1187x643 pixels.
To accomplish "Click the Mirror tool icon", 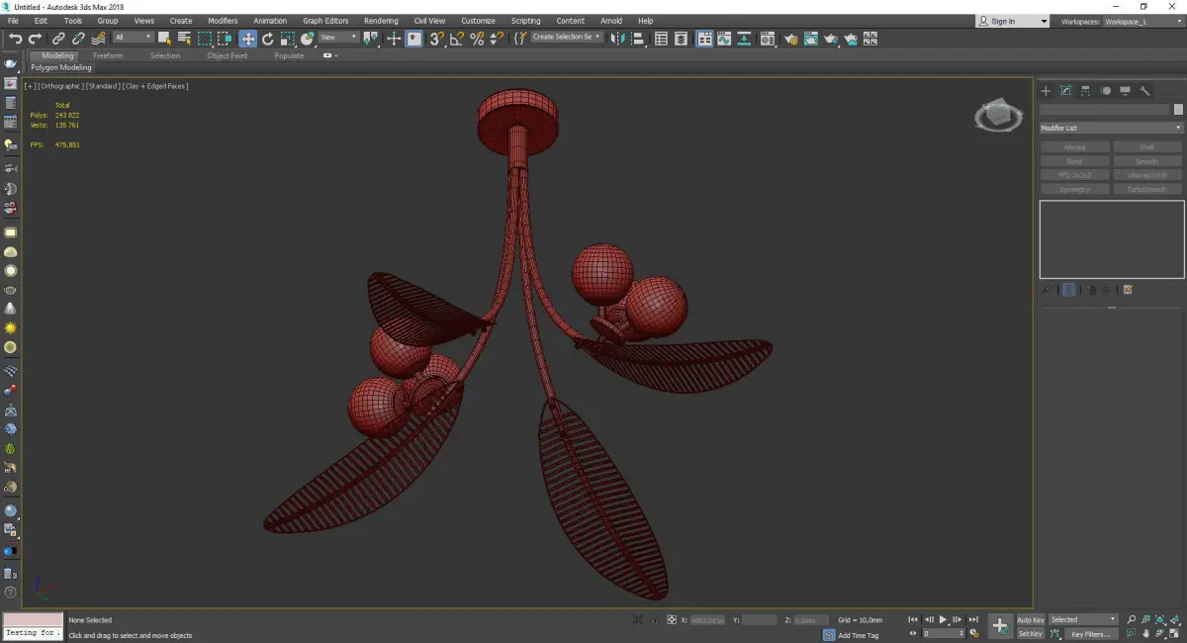I will [618, 39].
